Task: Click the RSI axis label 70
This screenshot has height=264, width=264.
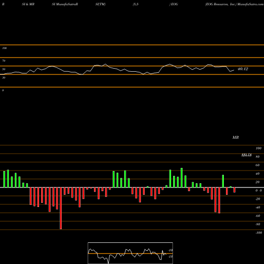Action: click(x=4, y=61)
